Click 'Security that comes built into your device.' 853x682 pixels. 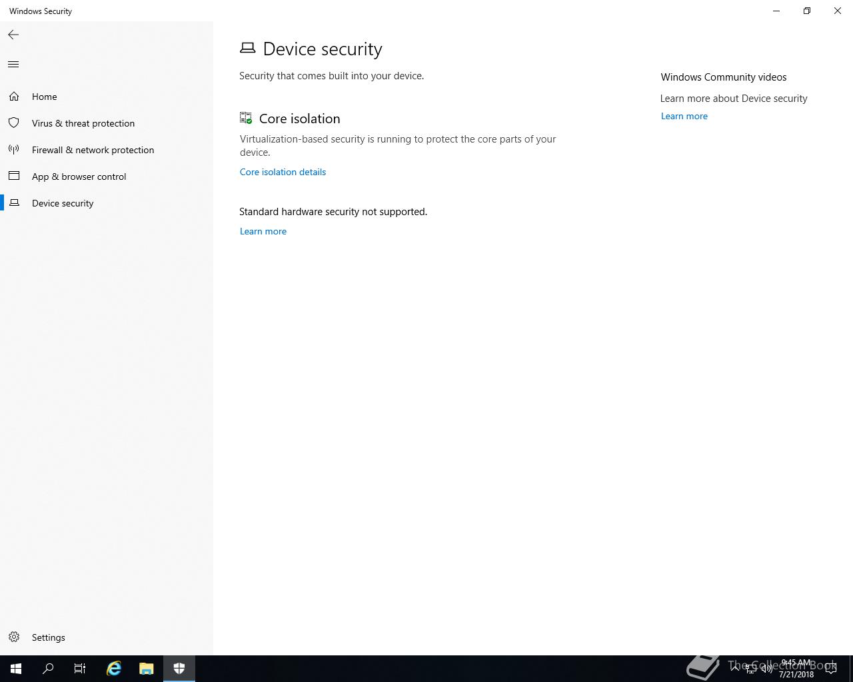pos(332,76)
